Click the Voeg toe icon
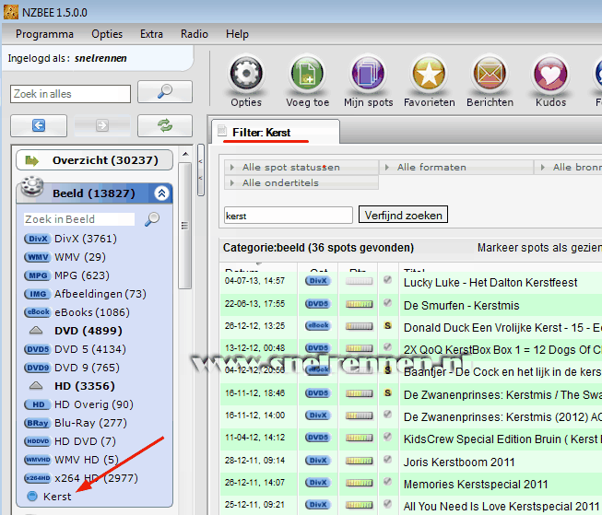The height and width of the screenshot is (515, 602). click(x=307, y=74)
